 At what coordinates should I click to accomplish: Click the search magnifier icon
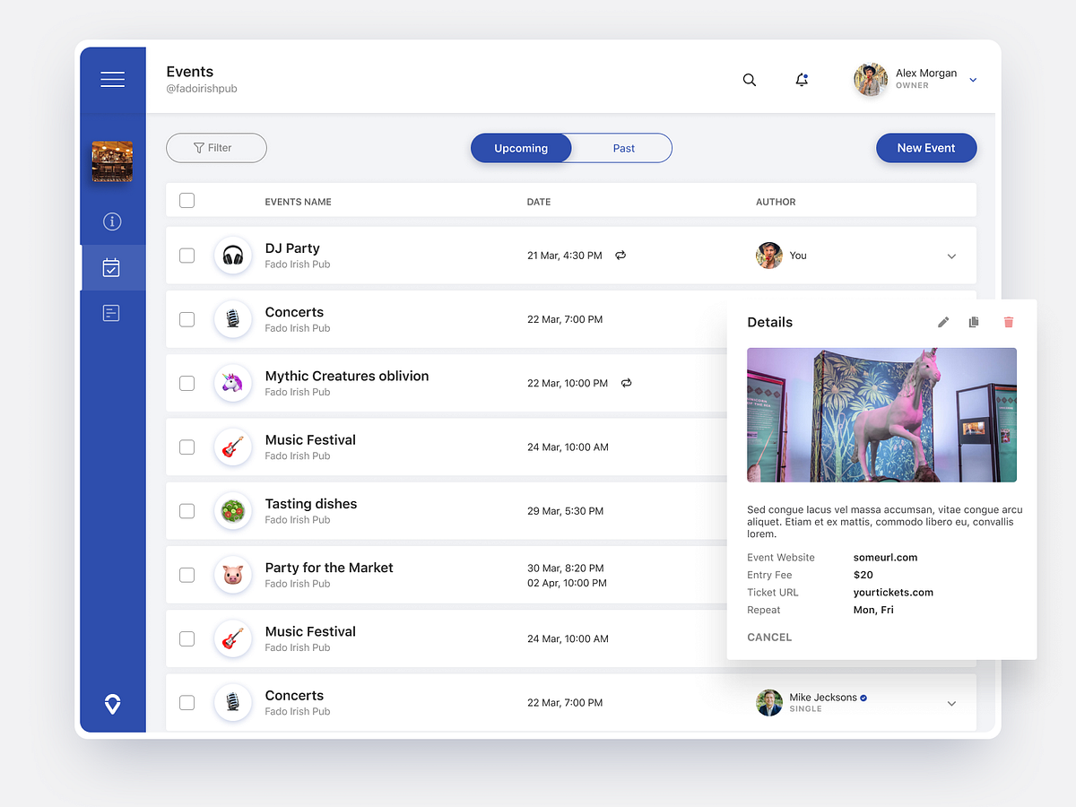coord(750,80)
